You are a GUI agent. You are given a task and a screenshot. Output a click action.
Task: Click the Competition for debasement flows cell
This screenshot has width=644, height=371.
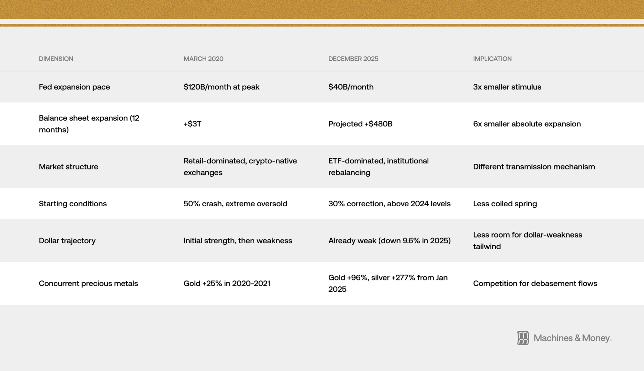coord(535,283)
